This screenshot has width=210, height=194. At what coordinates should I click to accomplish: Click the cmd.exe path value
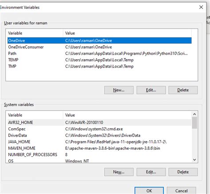click(x=94, y=129)
